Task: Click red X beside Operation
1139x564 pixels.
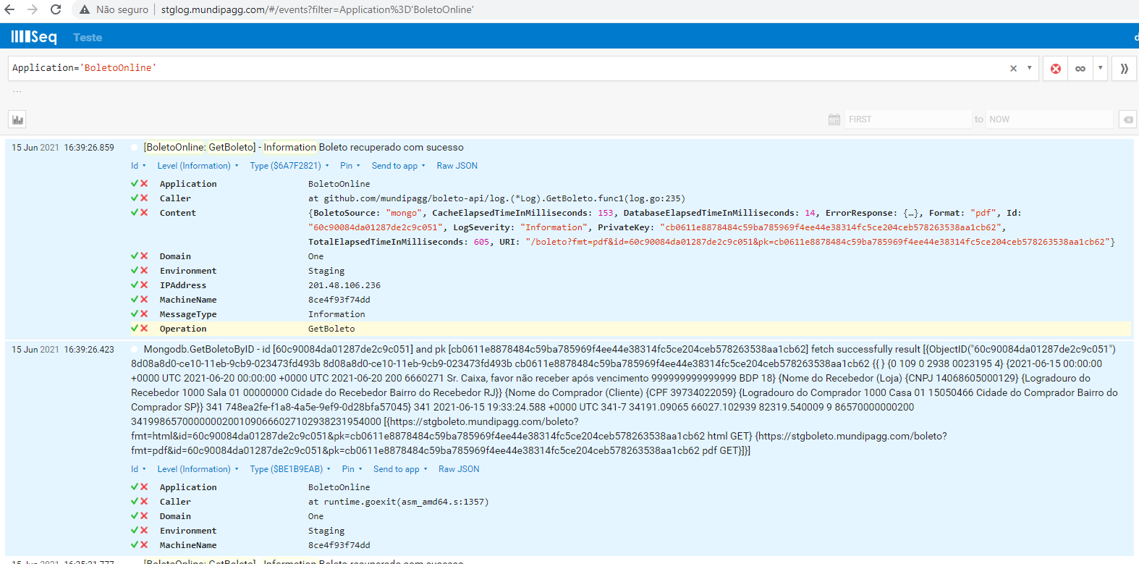Action: 144,328
